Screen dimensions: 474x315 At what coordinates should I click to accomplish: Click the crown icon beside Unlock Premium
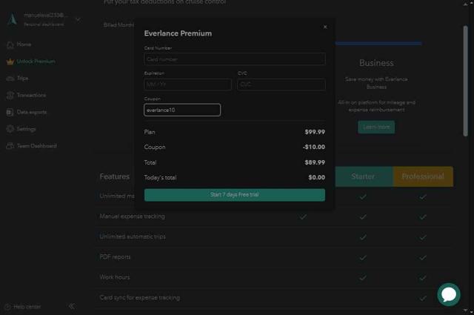pyautogui.click(x=10, y=62)
